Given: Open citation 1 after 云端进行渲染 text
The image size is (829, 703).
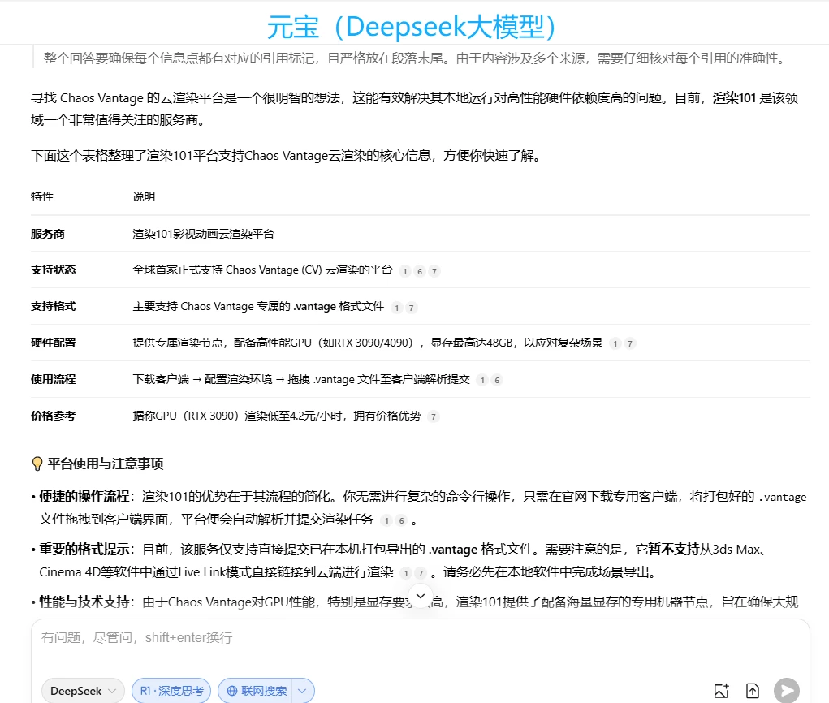Looking at the screenshot, I should click(406, 573).
